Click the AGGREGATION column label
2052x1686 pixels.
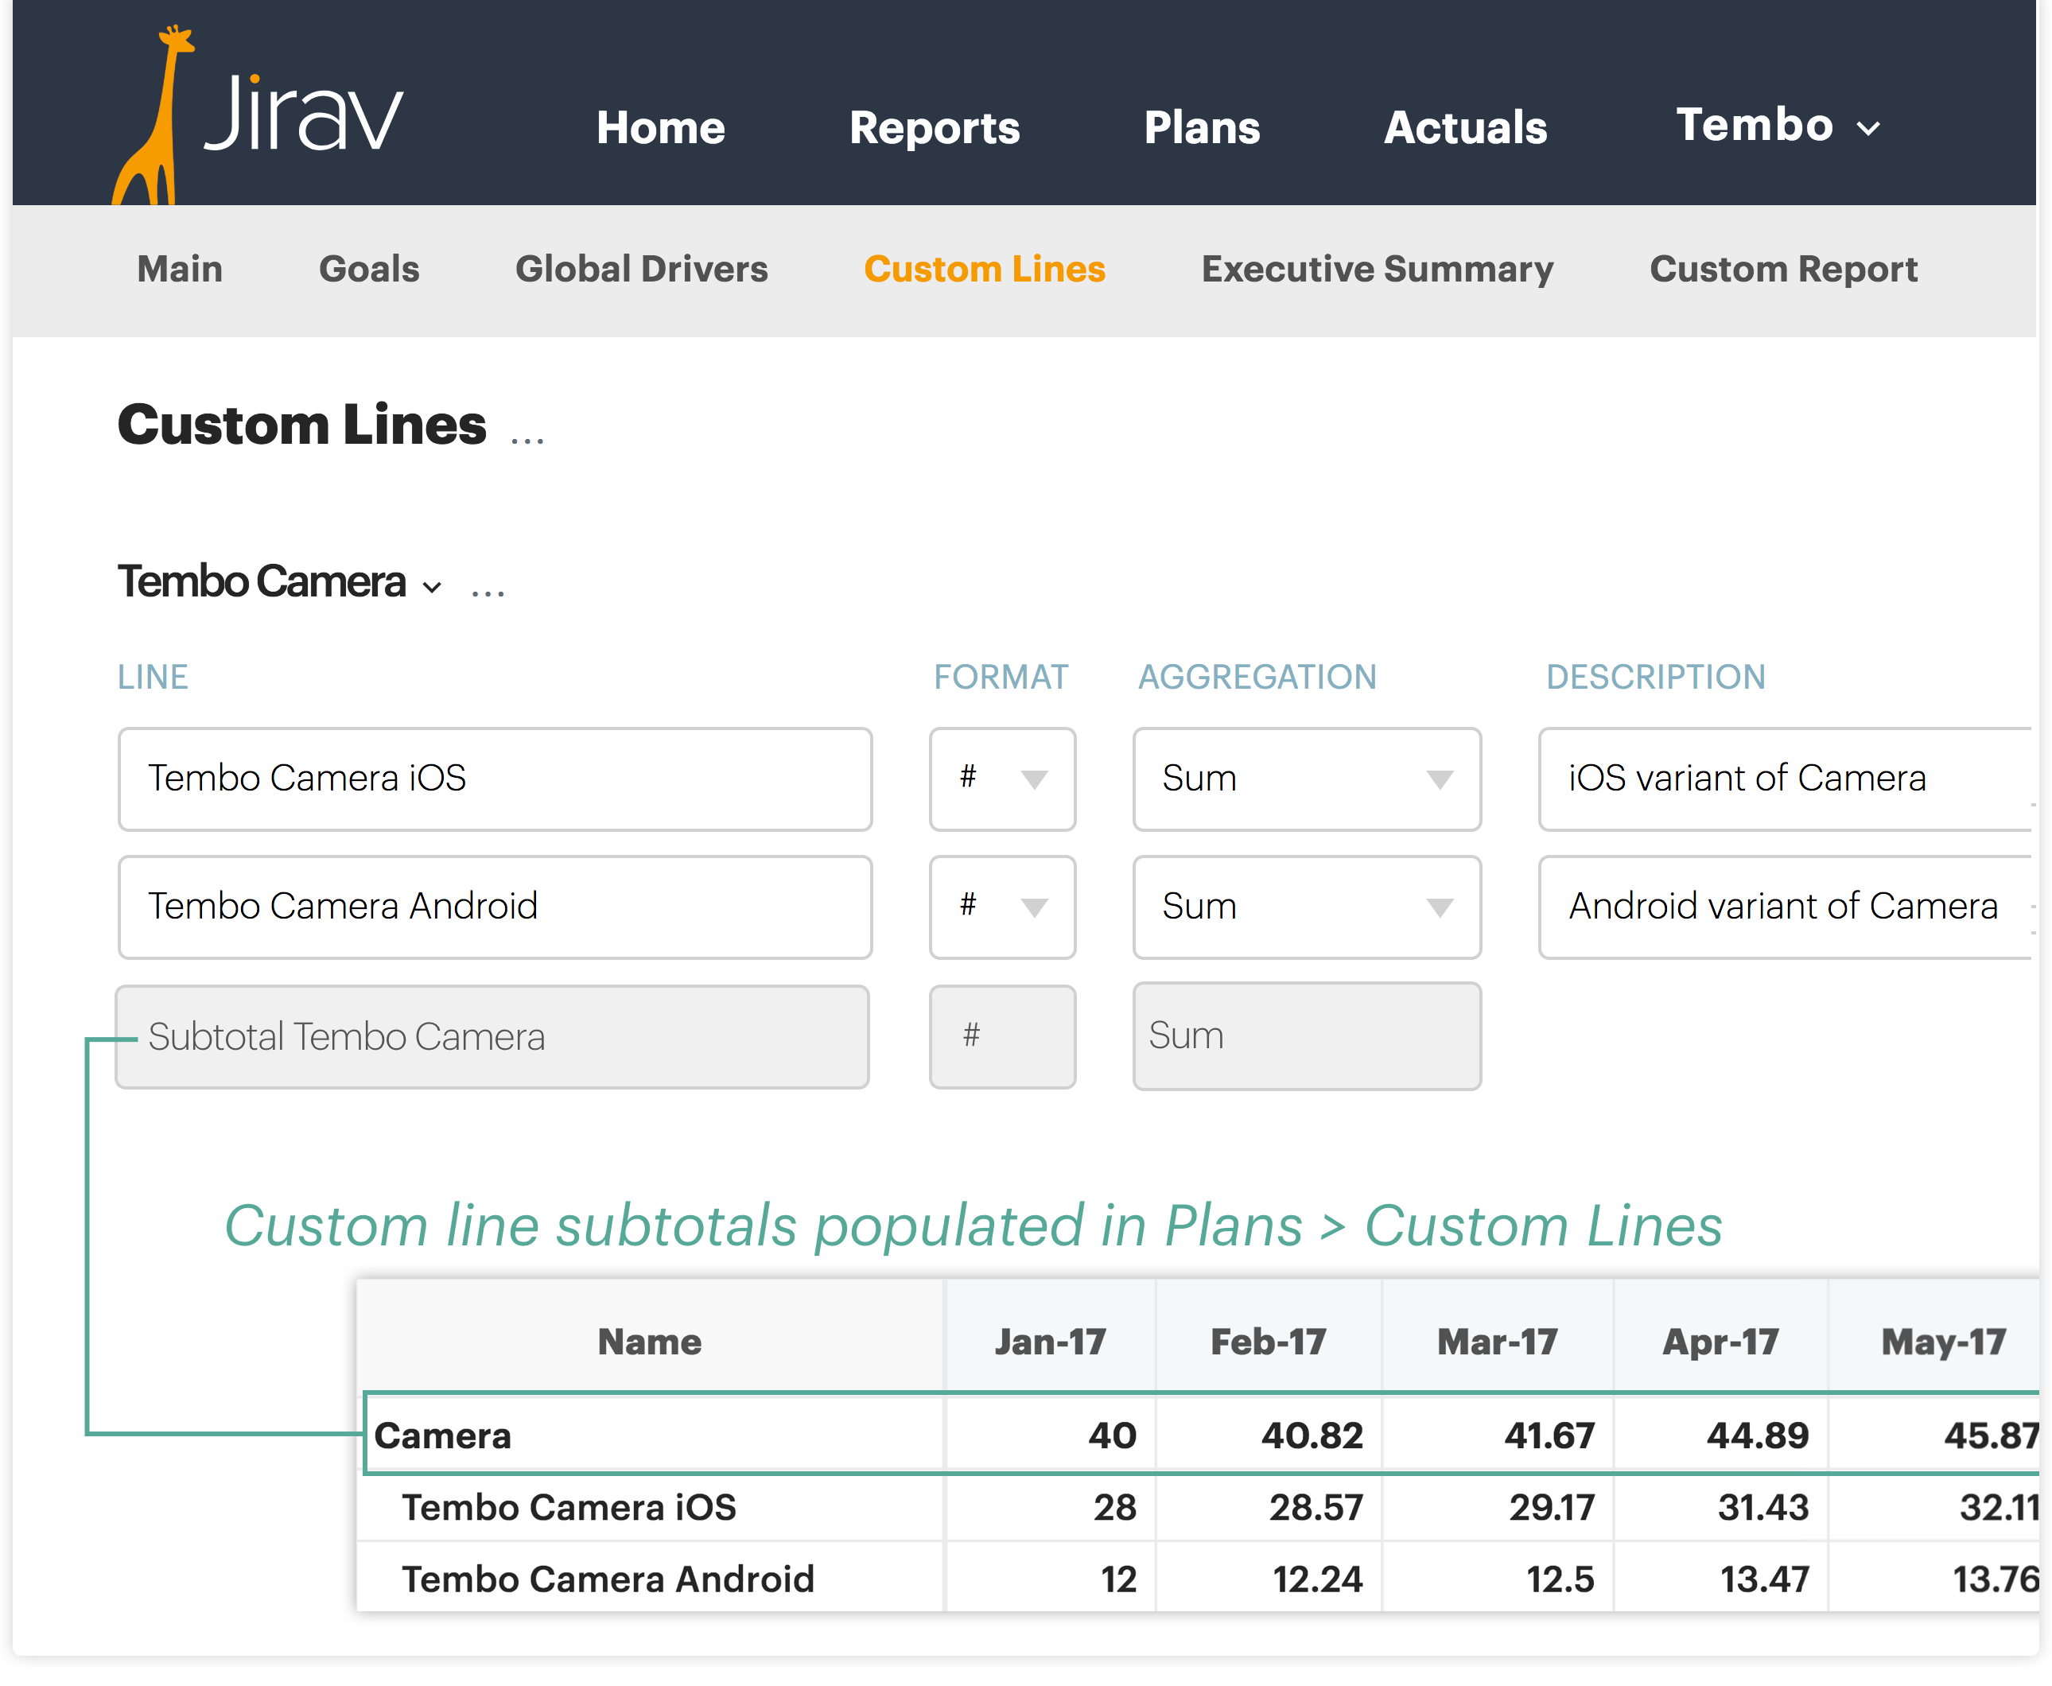click(1257, 677)
